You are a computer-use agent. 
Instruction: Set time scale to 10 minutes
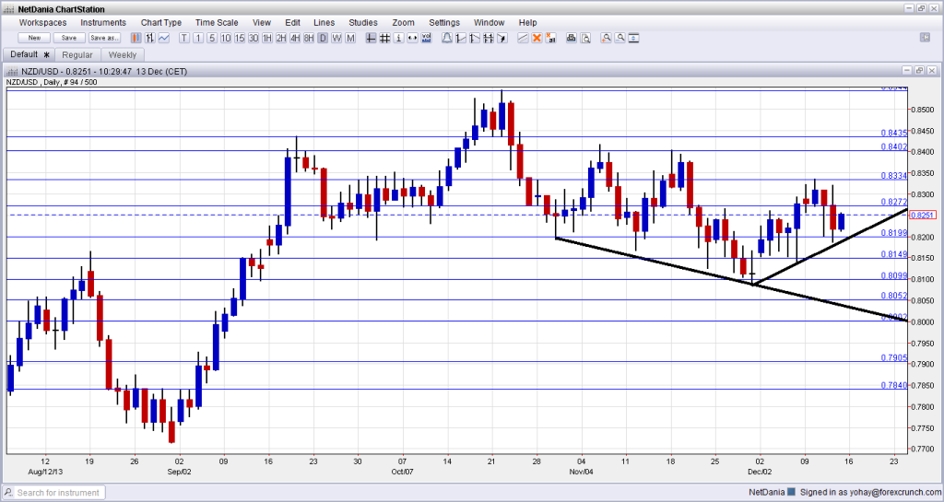tap(226, 38)
